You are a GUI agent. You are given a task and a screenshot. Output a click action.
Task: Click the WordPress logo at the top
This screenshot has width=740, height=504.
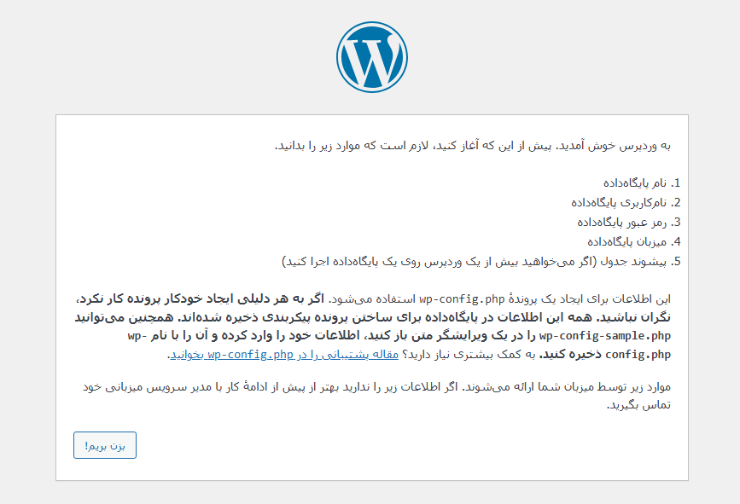371,56
